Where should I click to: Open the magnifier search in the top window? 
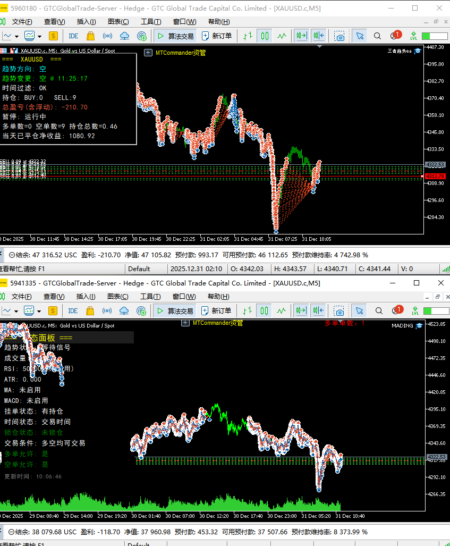377,36
